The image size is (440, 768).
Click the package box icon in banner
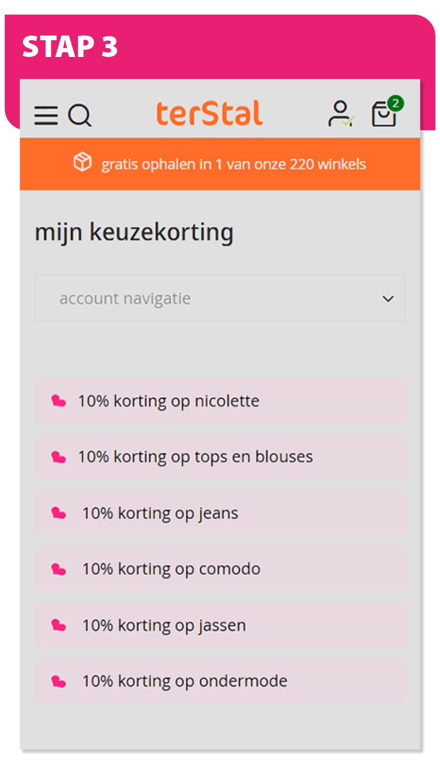(x=83, y=162)
